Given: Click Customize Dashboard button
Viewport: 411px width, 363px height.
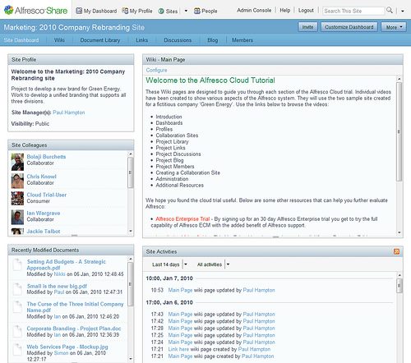Looking at the screenshot, I should [x=349, y=27].
